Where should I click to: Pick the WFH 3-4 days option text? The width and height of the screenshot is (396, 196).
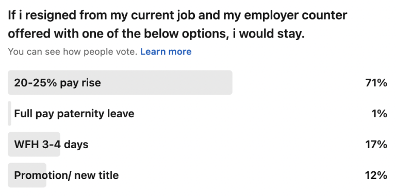tap(51, 145)
